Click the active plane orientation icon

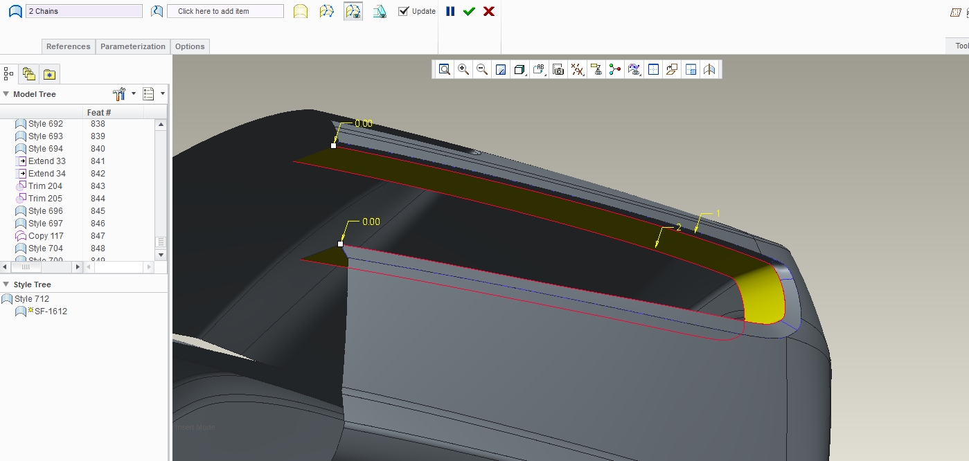click(671, 69)
